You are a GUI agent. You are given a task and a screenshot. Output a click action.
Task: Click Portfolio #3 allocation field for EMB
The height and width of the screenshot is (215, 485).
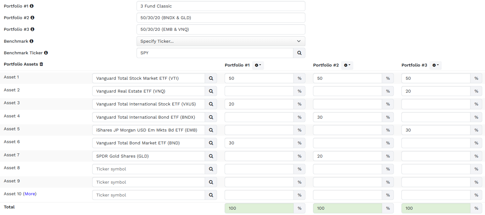click(436, 130)
